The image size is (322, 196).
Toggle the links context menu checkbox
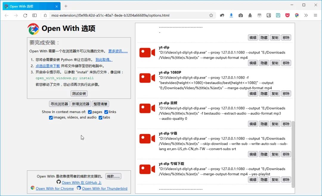(106, 112)
